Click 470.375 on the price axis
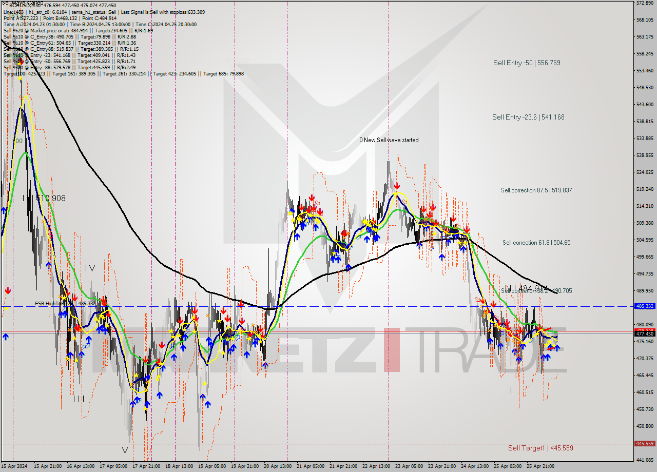 tap(645, 359)
